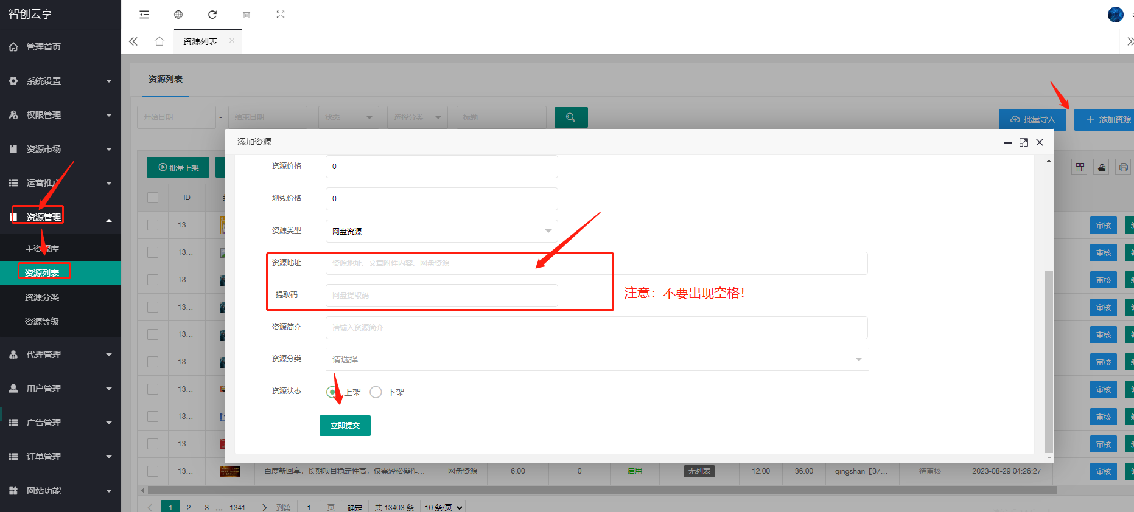
Task: Toggle the sidebar collapse menu icon
Action: click(x=144, y=15)
